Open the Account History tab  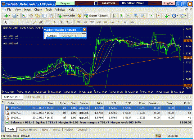pos(28,130)
